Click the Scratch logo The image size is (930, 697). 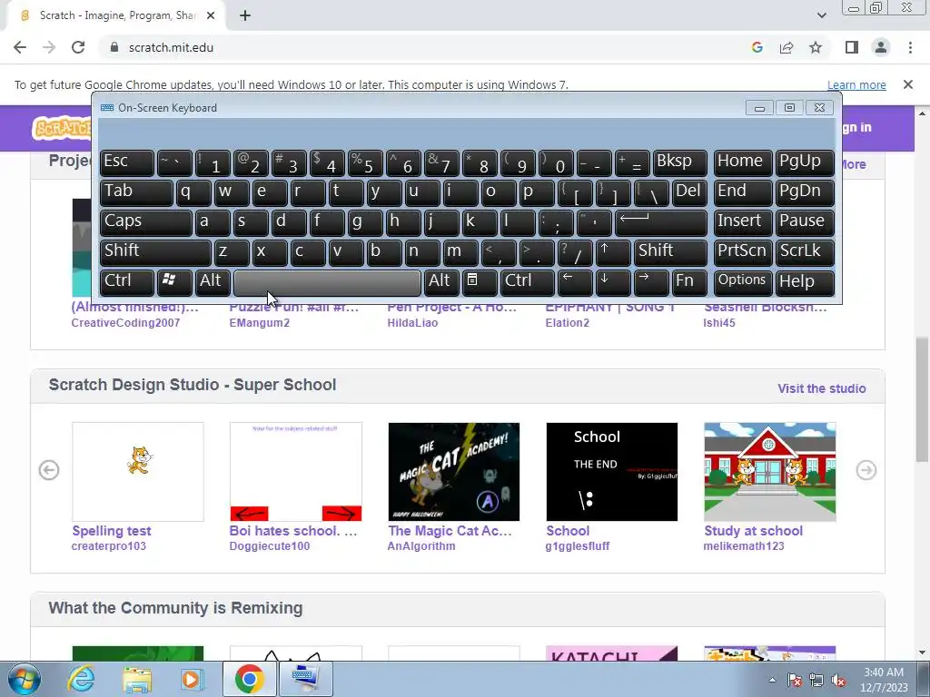62,127
